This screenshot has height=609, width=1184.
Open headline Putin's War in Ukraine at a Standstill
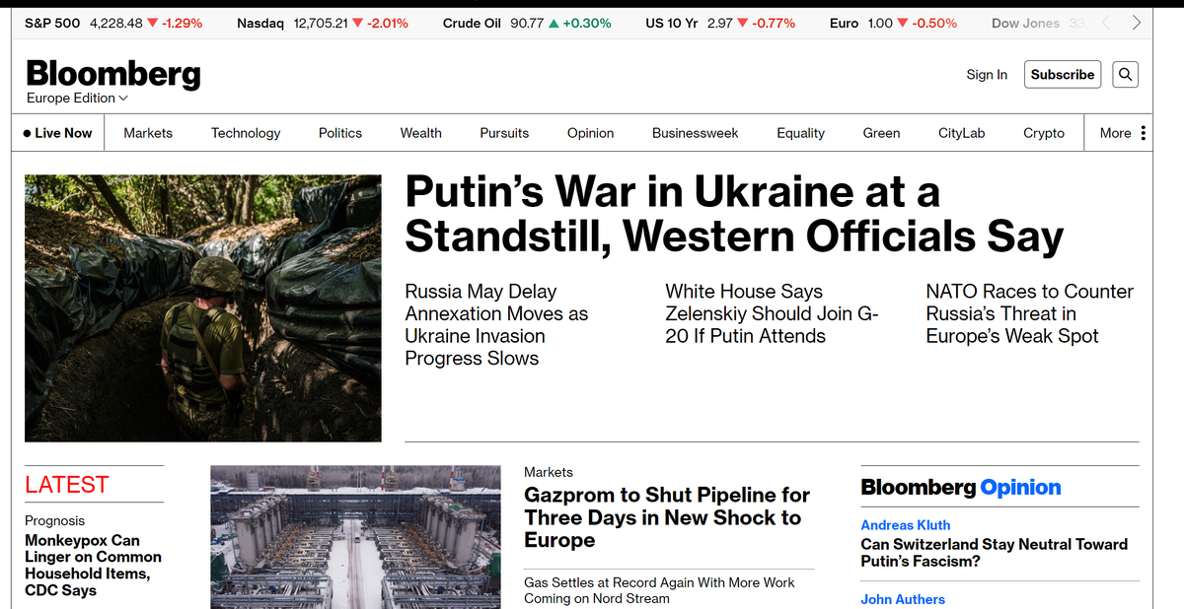pos(734,214)
